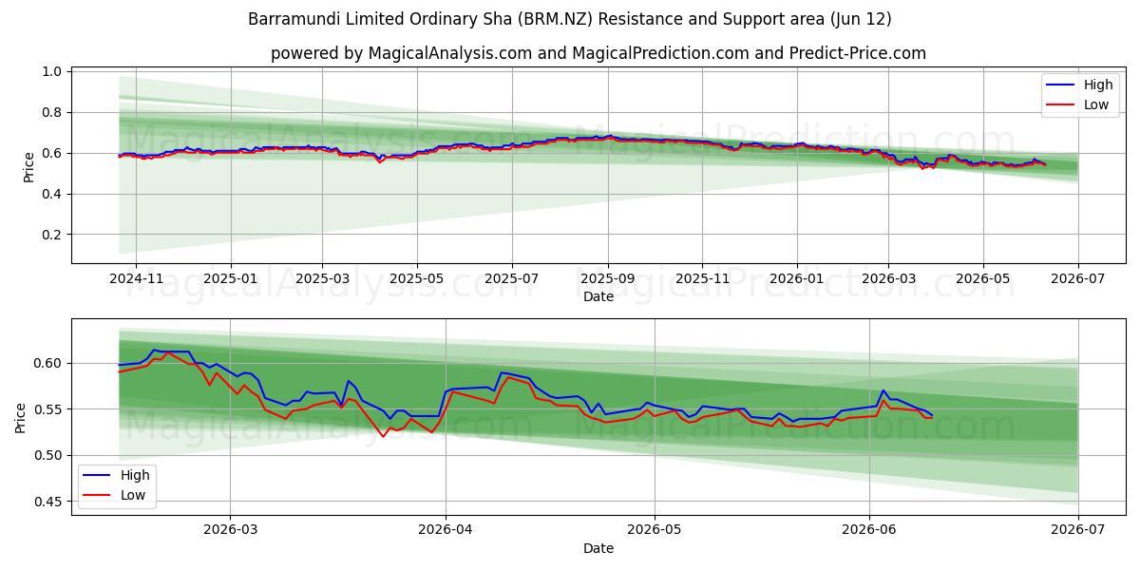Click the top chart 2026-03 tick label
Image resolution: width=1140 pixels, height=570 pixels.
(x=889, y=278)
